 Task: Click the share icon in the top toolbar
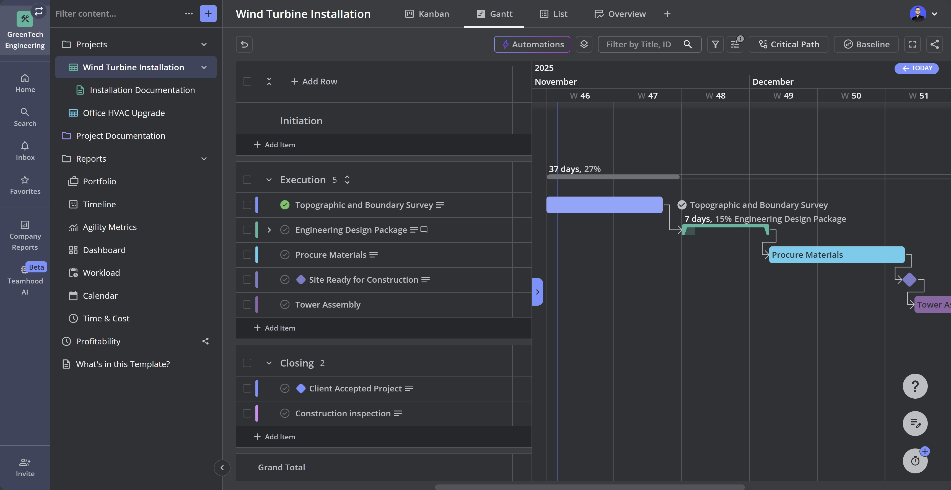pyautogui.click(x=935, y=44)
